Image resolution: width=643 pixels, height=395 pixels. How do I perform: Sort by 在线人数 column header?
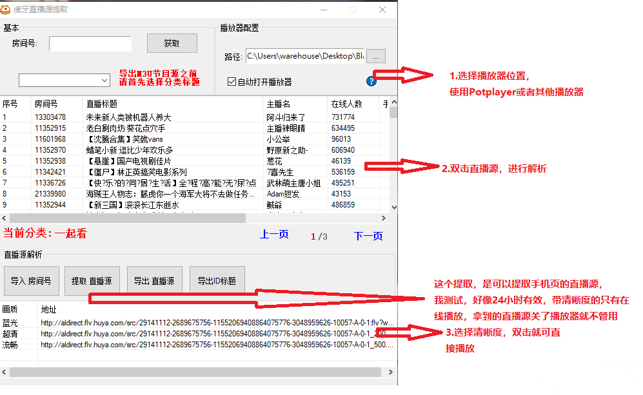(346, 104)
